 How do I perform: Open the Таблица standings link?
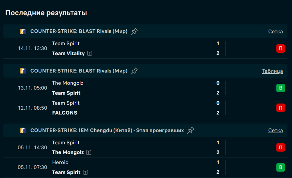(272, 71)
